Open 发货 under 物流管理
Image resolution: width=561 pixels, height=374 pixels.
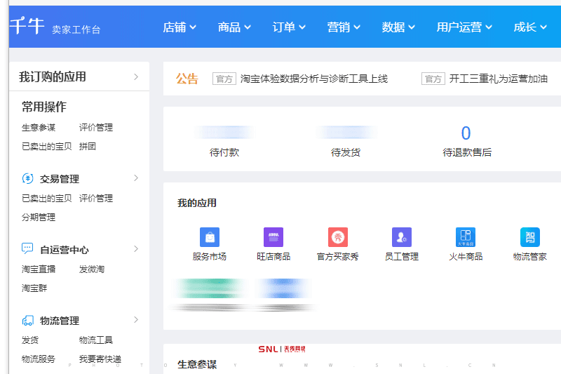[x=30, y=340]
